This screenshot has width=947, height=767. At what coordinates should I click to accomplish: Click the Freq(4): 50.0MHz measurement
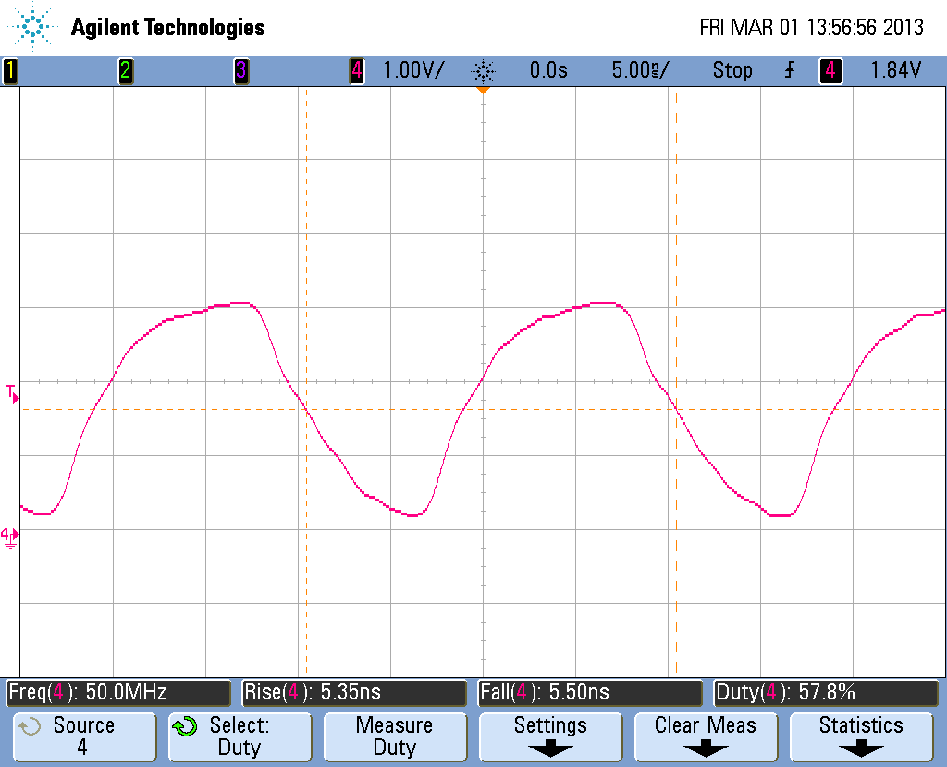118,693
